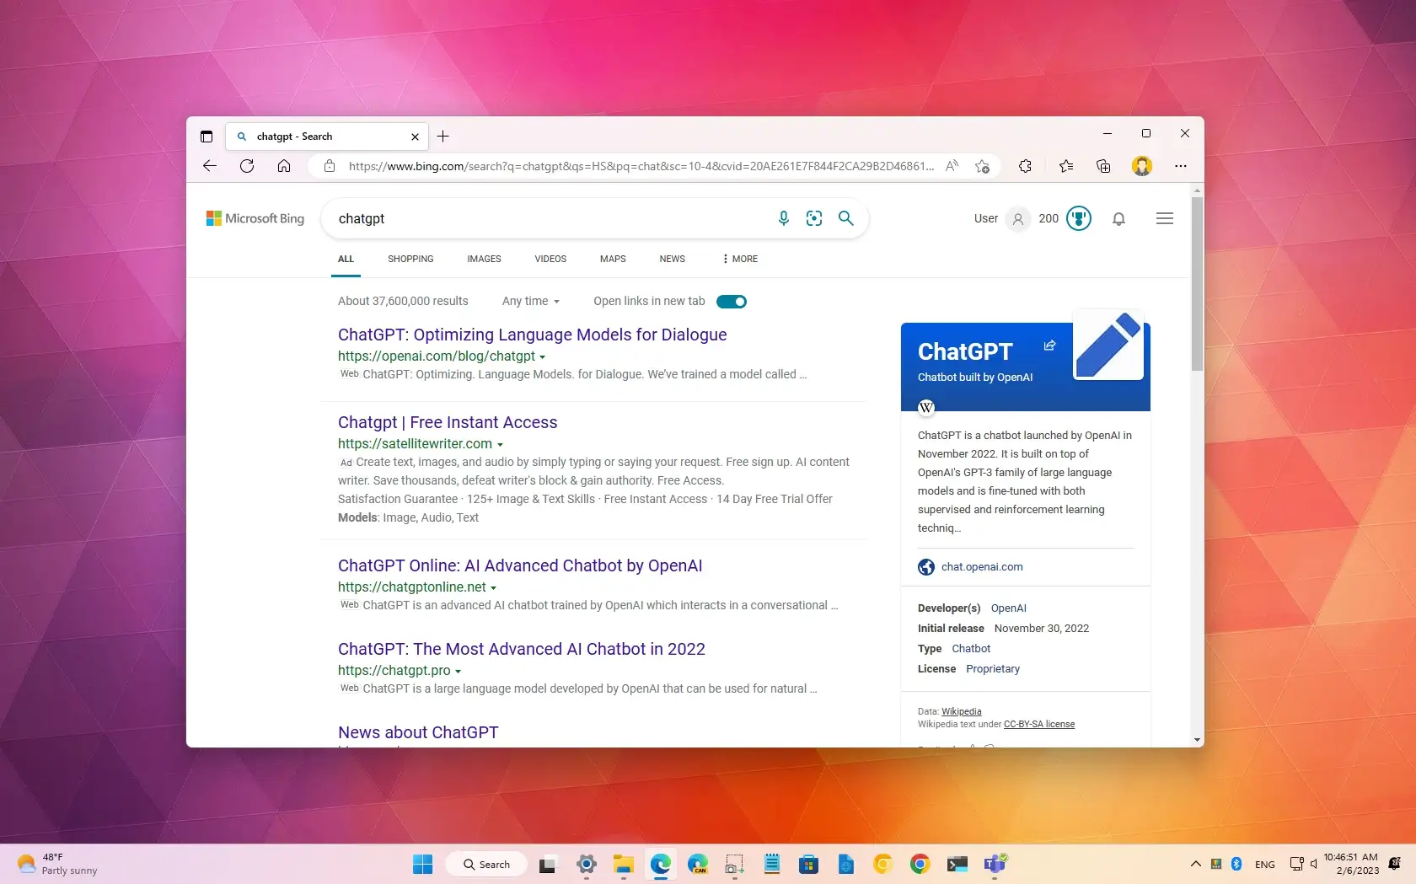
Task: Open ChatGPT: Optimizing Language Models result
Action: pyautogui.click(x=532, y=335)
